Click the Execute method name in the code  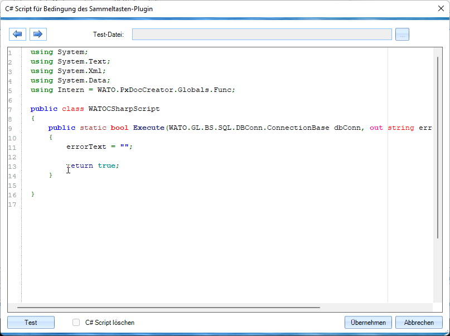[148, 128]
